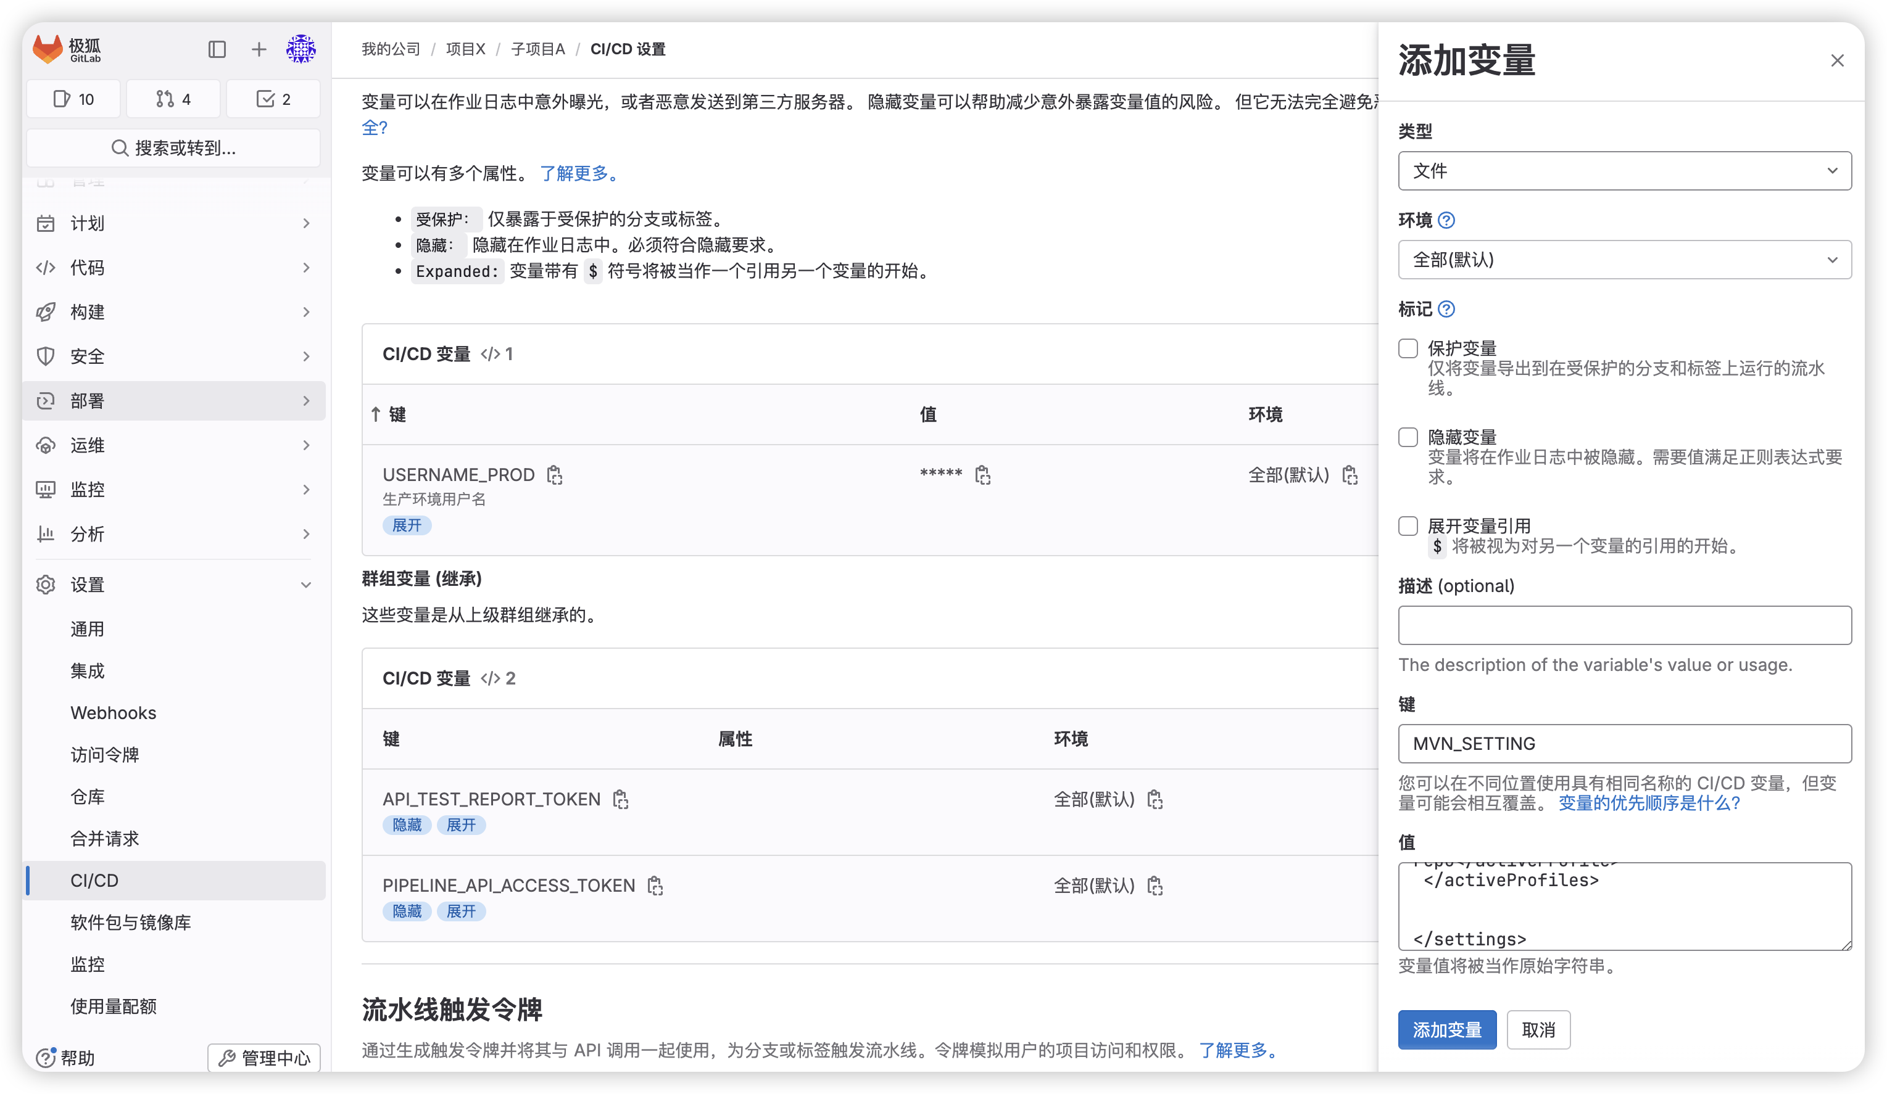Enable the 保护变量 checkbox
The image size is (1887, 1094).
pos(1408,348)
